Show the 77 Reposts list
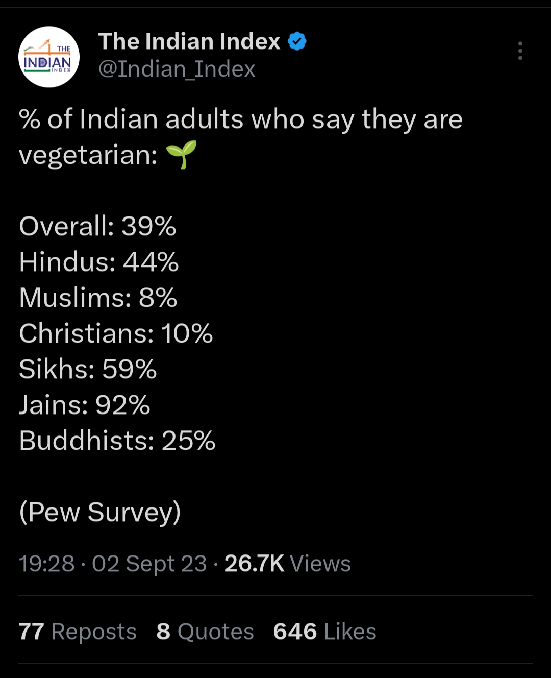551x678 pixels. coord(78,632)
